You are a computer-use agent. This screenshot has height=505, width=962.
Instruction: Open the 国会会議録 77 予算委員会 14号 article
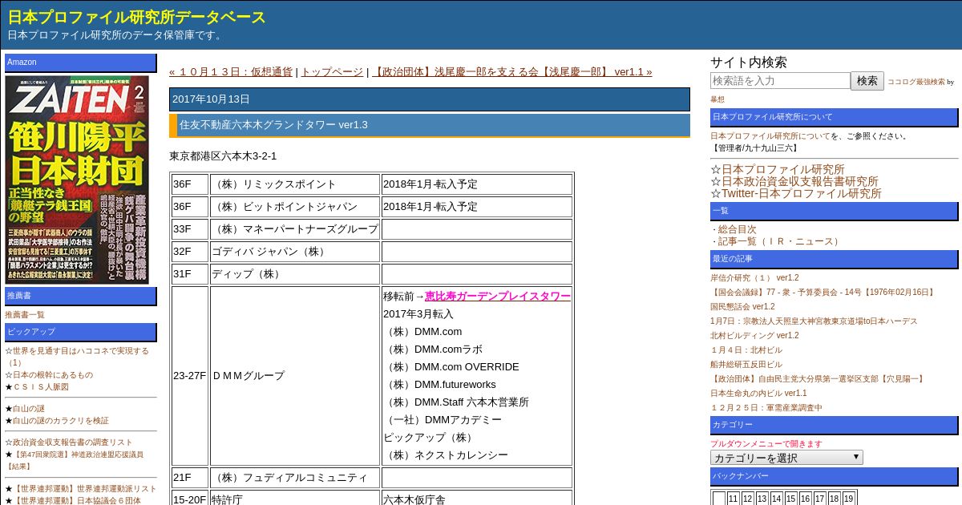point(823,293)
